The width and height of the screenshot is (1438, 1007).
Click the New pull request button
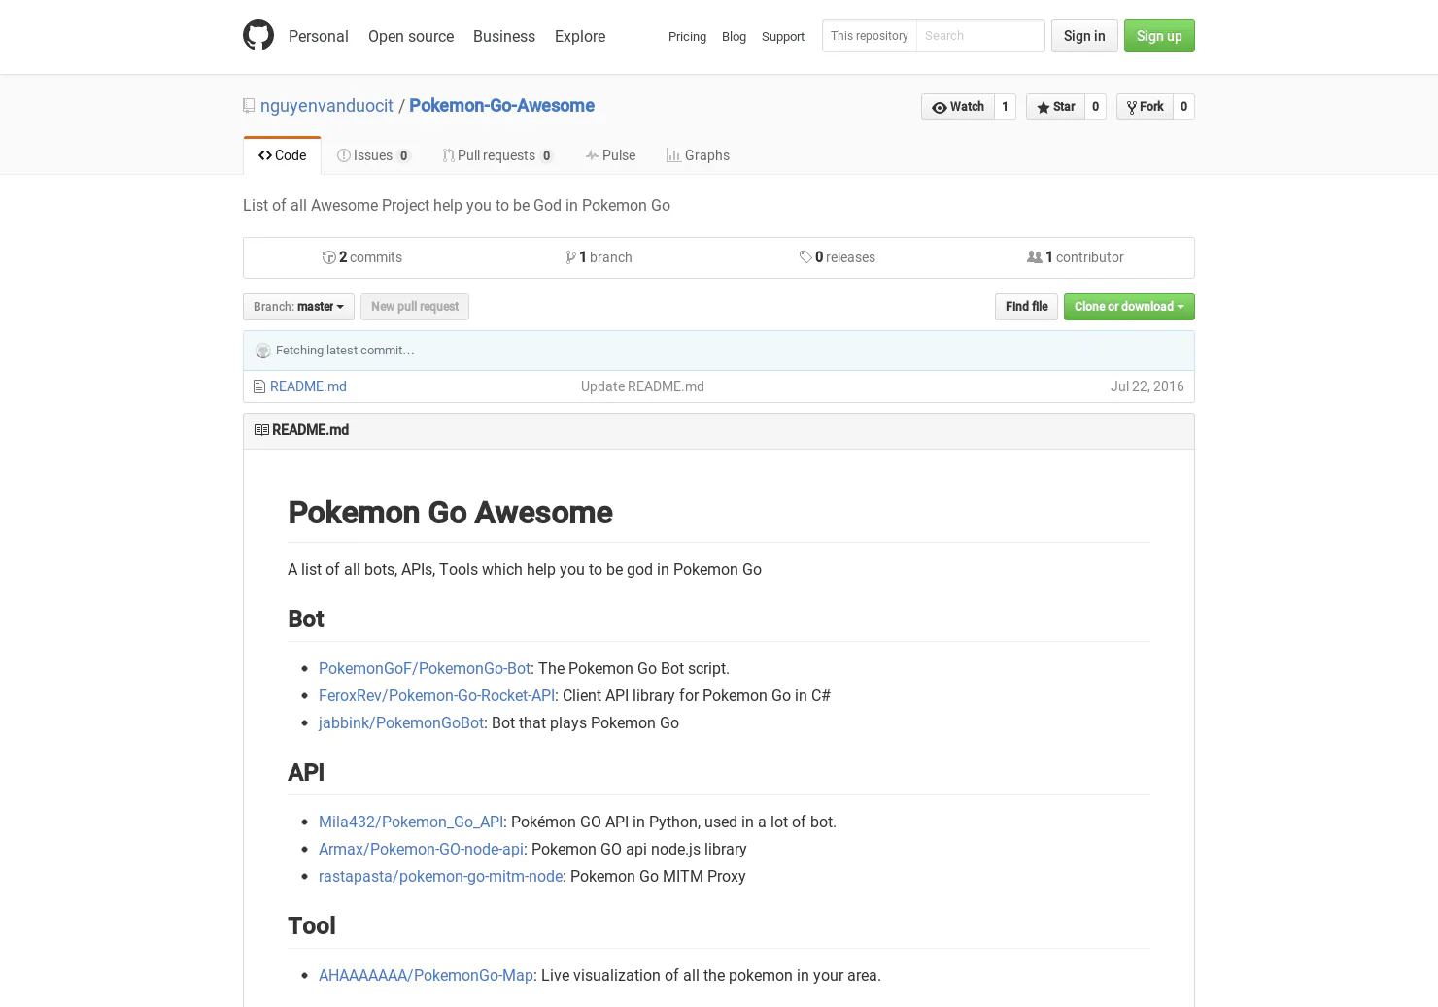tap(415, 307)
